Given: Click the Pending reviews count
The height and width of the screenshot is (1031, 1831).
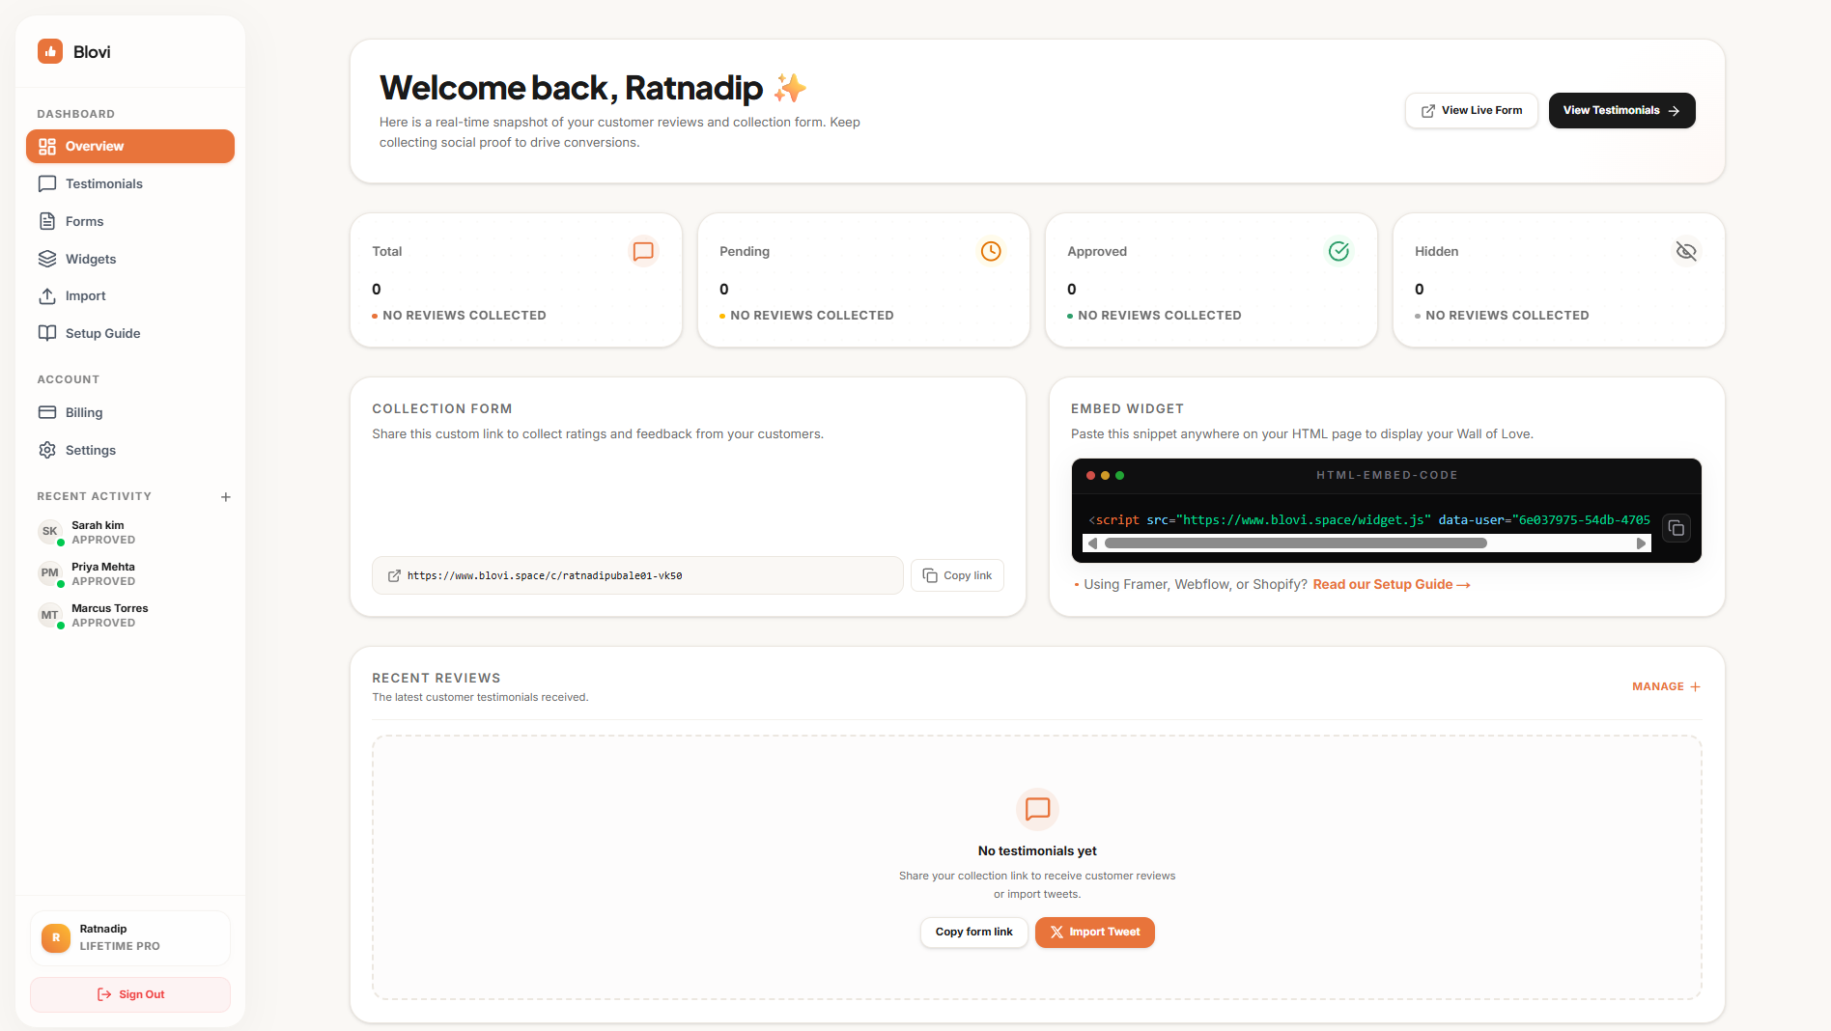Looking at the screenshot, I should [724, 289].
